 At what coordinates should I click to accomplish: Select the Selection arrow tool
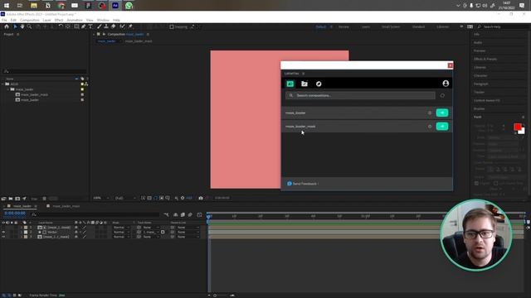(15, 26)
